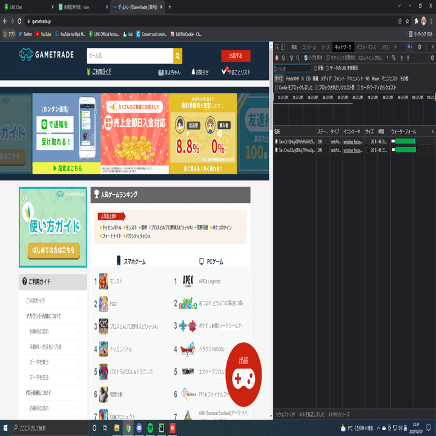This screenshot has width=436, height=436.
Task: Open sidebar 手数料・お支払い方法 chevron row
Action: (53, 347)
